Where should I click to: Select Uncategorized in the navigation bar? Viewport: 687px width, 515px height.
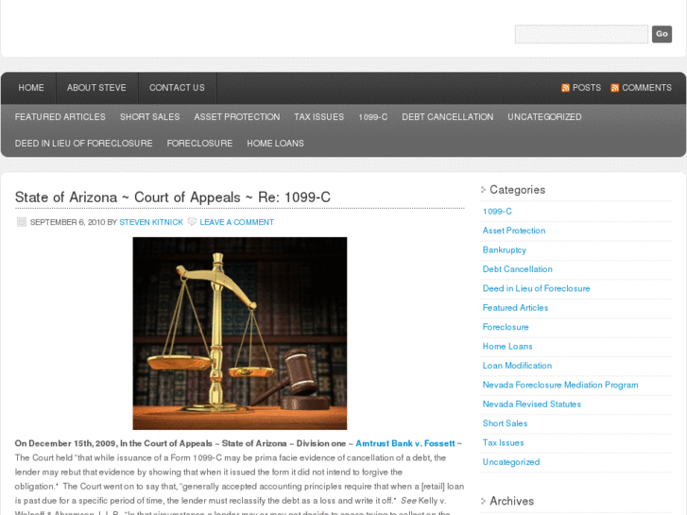[x=544, y=117]
